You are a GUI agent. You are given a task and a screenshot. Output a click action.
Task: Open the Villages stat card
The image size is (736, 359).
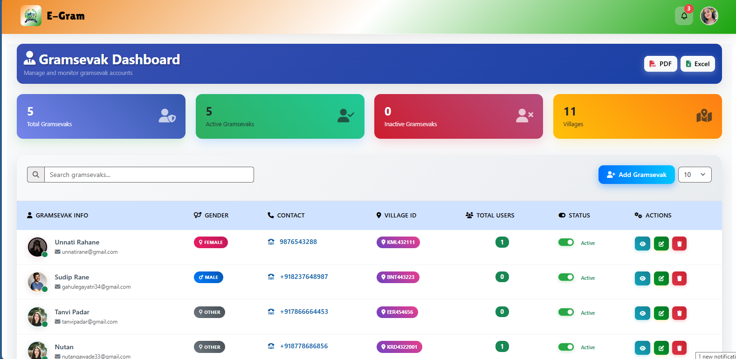point(638,116)
